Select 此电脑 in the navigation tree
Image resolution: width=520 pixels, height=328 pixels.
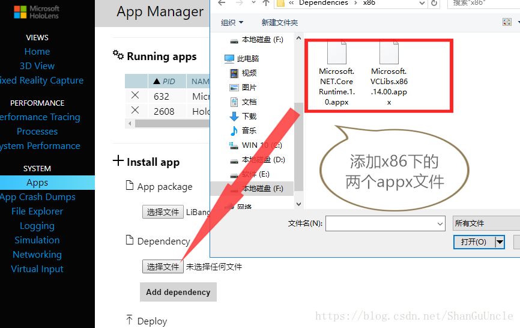(x=242, y=59)
